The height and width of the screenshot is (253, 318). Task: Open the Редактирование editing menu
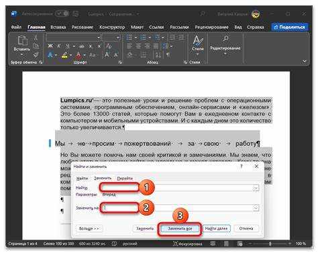(225, 45)
